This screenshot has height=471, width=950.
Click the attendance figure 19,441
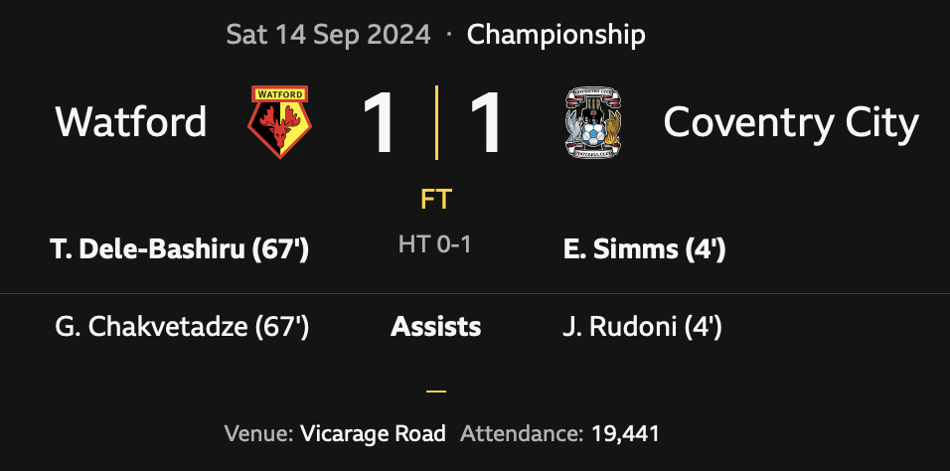click(623, 433)
